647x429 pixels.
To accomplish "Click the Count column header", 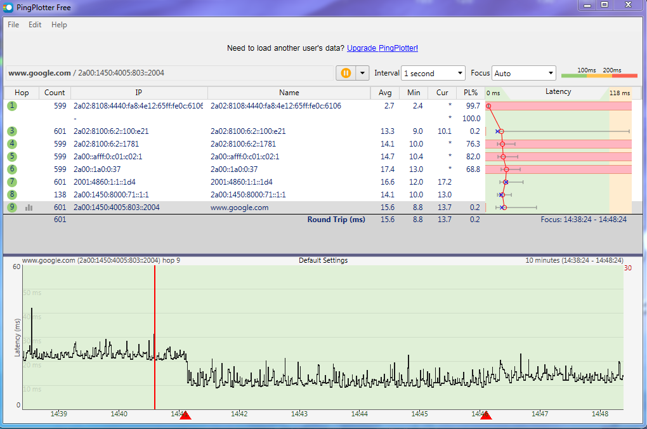I will [x=55, y=93].
